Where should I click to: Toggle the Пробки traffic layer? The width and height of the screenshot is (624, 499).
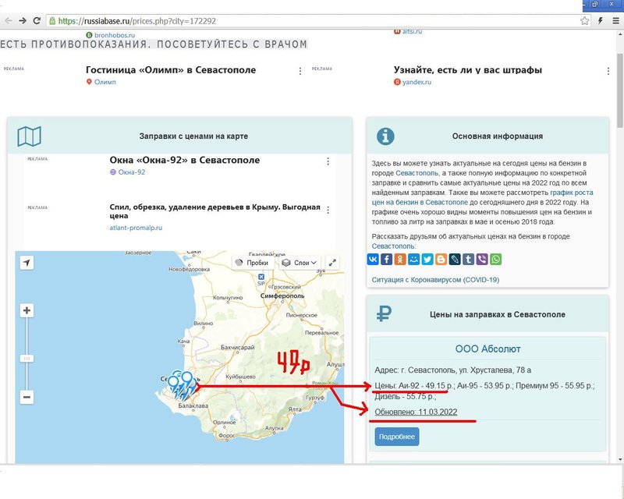[x=252, y=263]
